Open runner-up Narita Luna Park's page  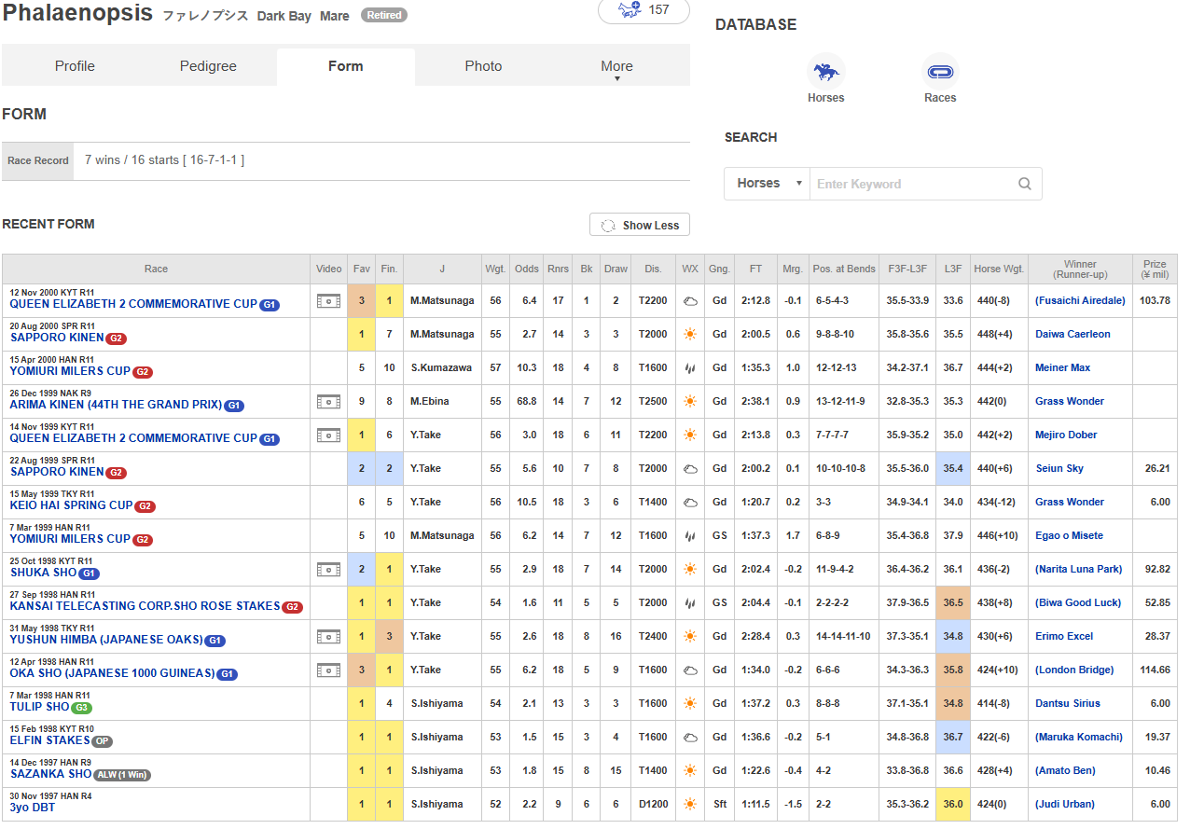click(1080, 569)
